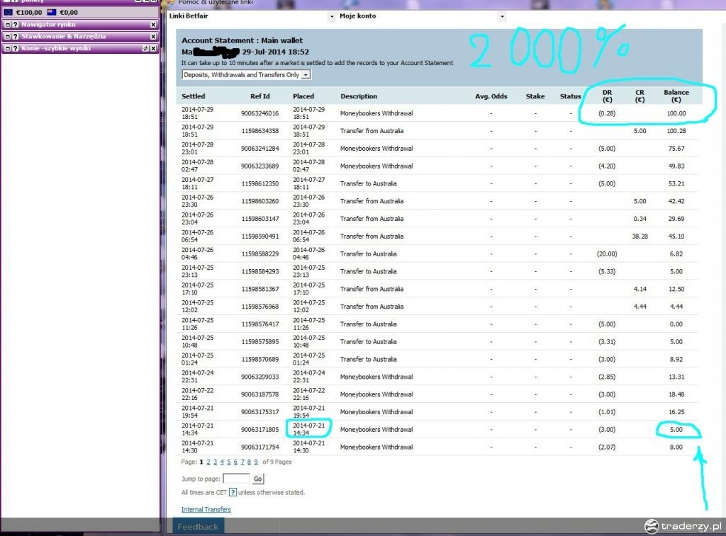The height and width of the screenshot is (536, 726).
Task: Click the Status column header
Action: point(571,96)
